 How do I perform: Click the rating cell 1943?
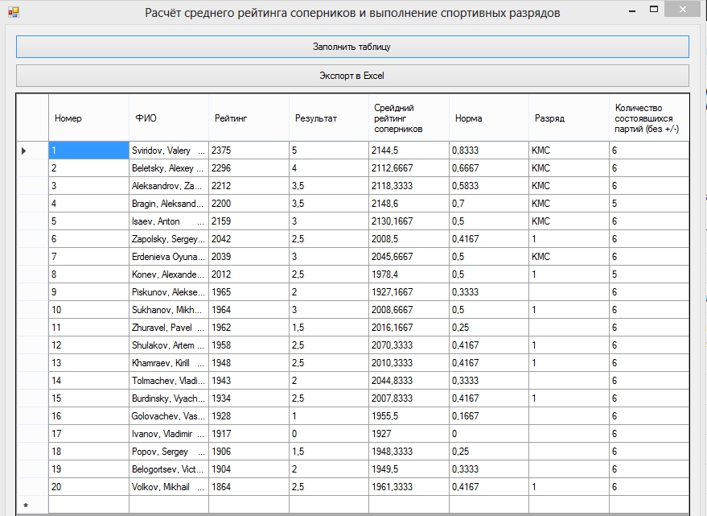point(249,381)
